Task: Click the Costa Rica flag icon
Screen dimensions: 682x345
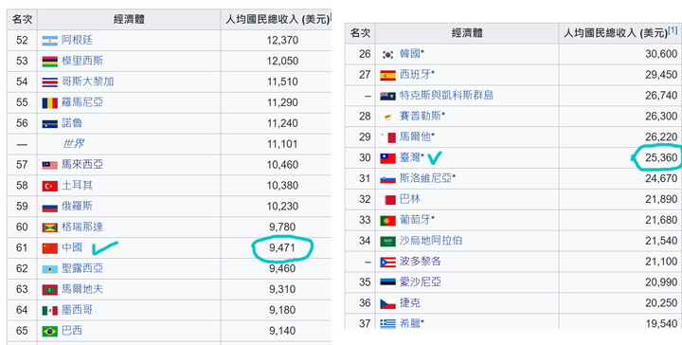Action: (x=49, y=82)
